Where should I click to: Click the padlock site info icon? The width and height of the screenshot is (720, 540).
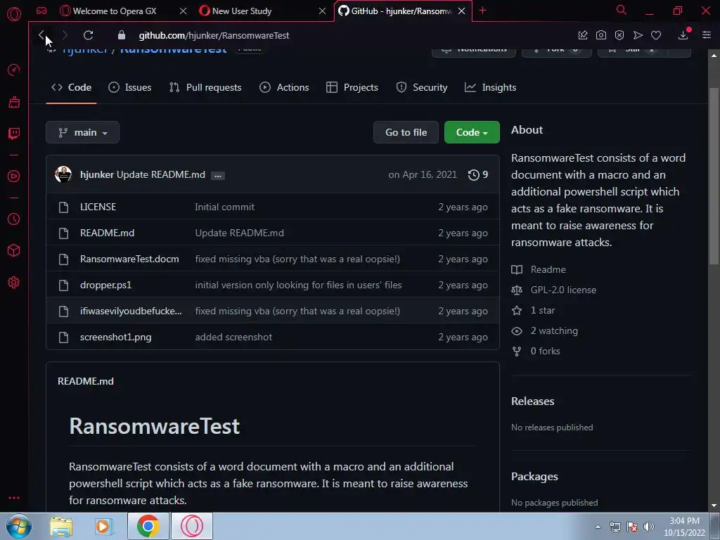tap(121, 35)
